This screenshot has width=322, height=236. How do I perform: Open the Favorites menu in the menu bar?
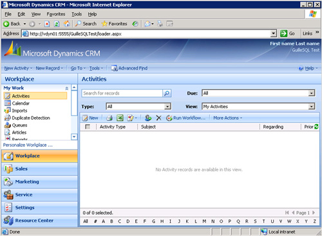(x=56, y=14)
